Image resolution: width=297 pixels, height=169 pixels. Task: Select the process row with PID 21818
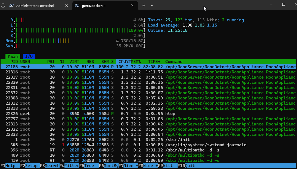(x=148, y=108)
